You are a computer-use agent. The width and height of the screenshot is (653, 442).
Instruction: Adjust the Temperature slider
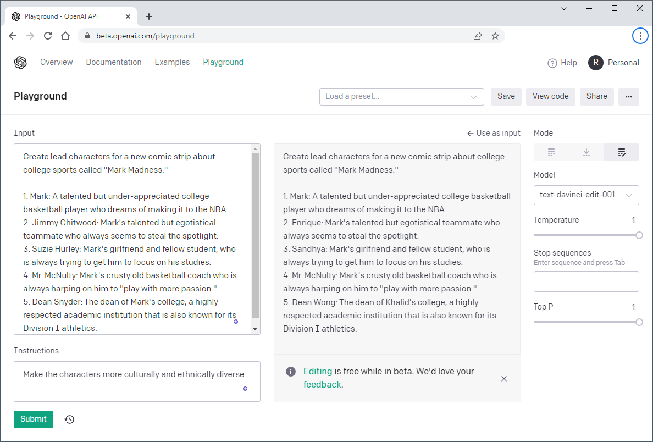[639, 235]
